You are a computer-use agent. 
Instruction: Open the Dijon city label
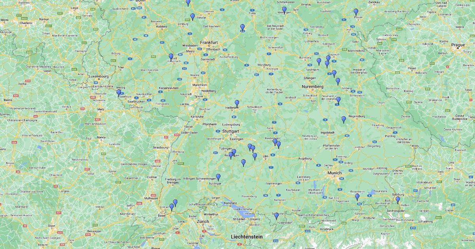[x=51, y=226]
